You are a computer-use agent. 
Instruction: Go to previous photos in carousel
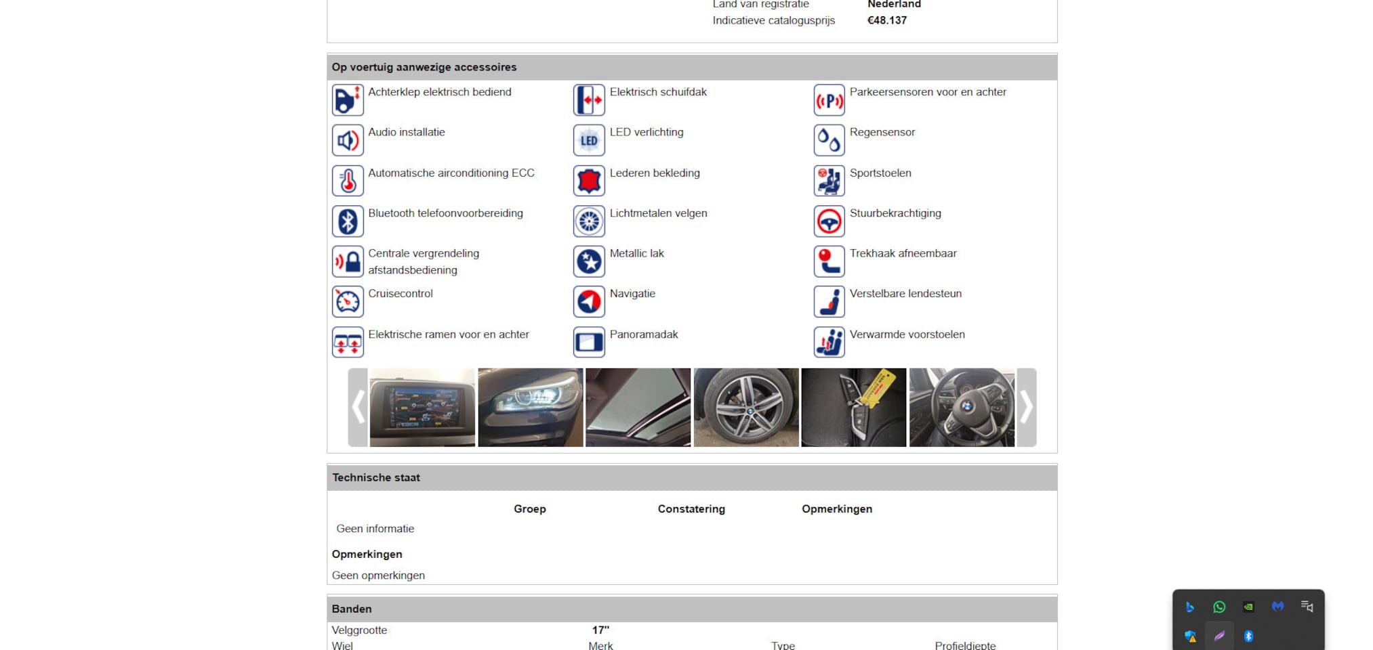point(358,408)
